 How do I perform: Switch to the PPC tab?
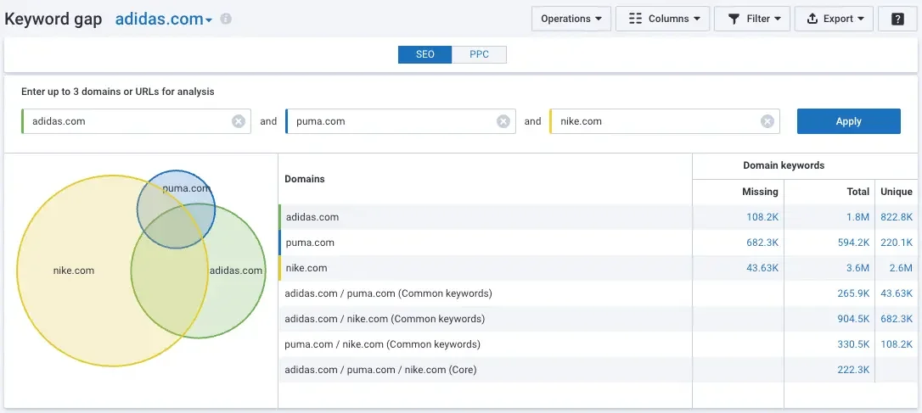[x=479, y=54]
